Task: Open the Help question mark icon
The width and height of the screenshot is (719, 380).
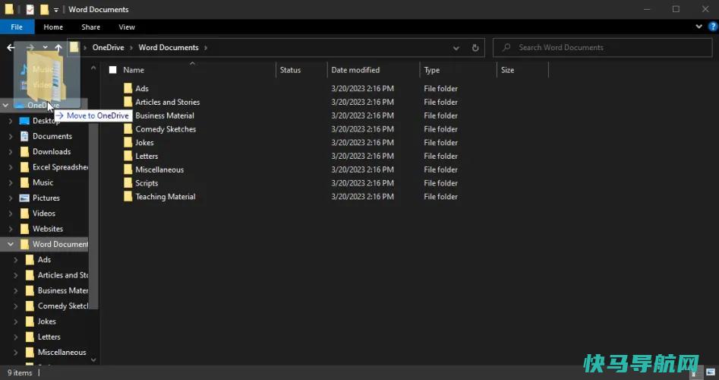Action: (x=713, y=27)
